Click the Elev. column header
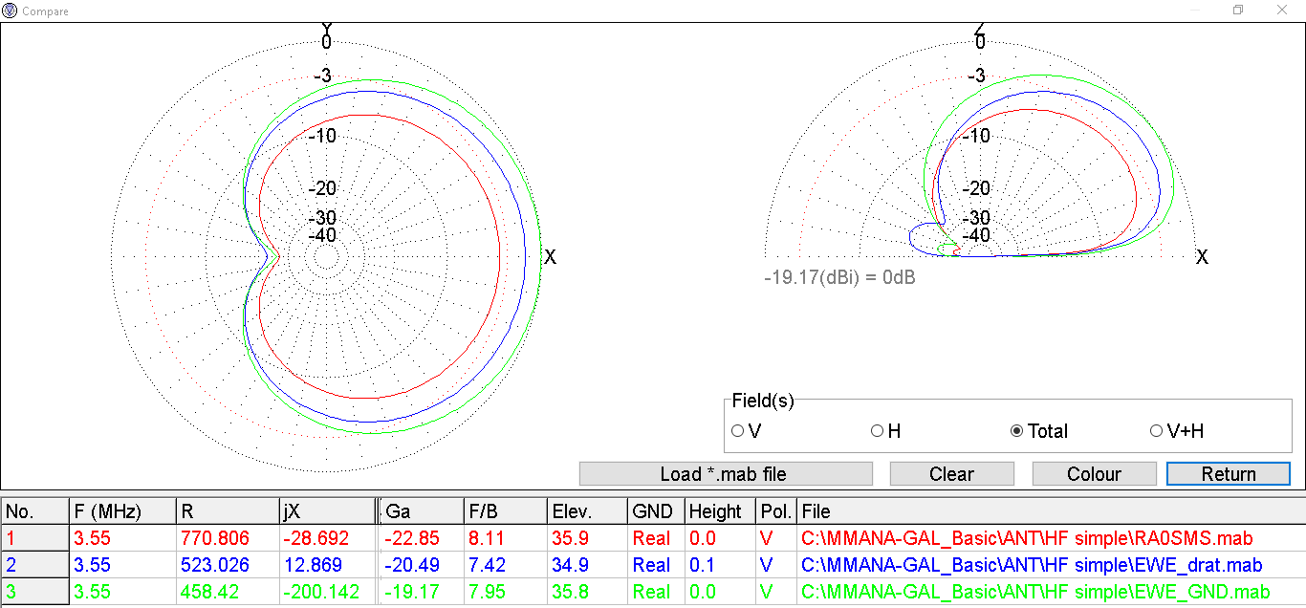Viewport: 1306px width, 608px height. tap(586, 511)
